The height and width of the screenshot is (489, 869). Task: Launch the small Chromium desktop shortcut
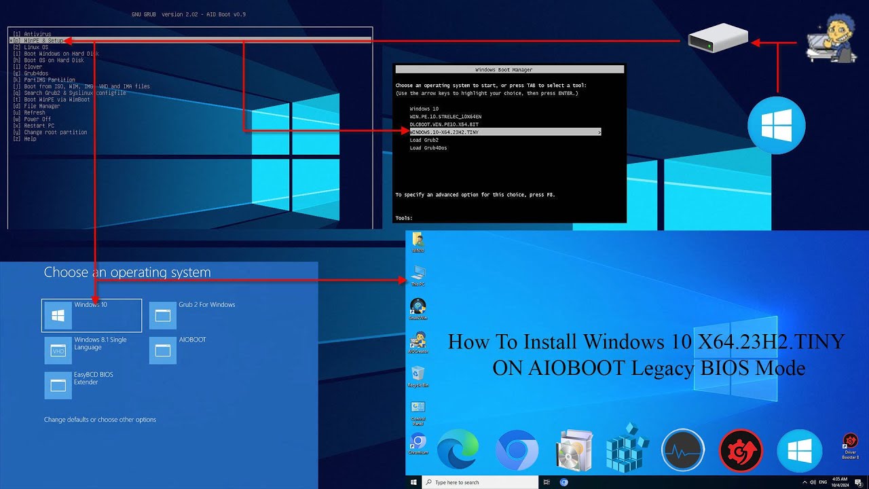(x=418, y=443)
